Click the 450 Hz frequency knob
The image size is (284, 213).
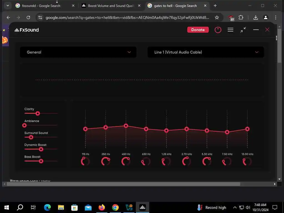[x=126, y=161]
